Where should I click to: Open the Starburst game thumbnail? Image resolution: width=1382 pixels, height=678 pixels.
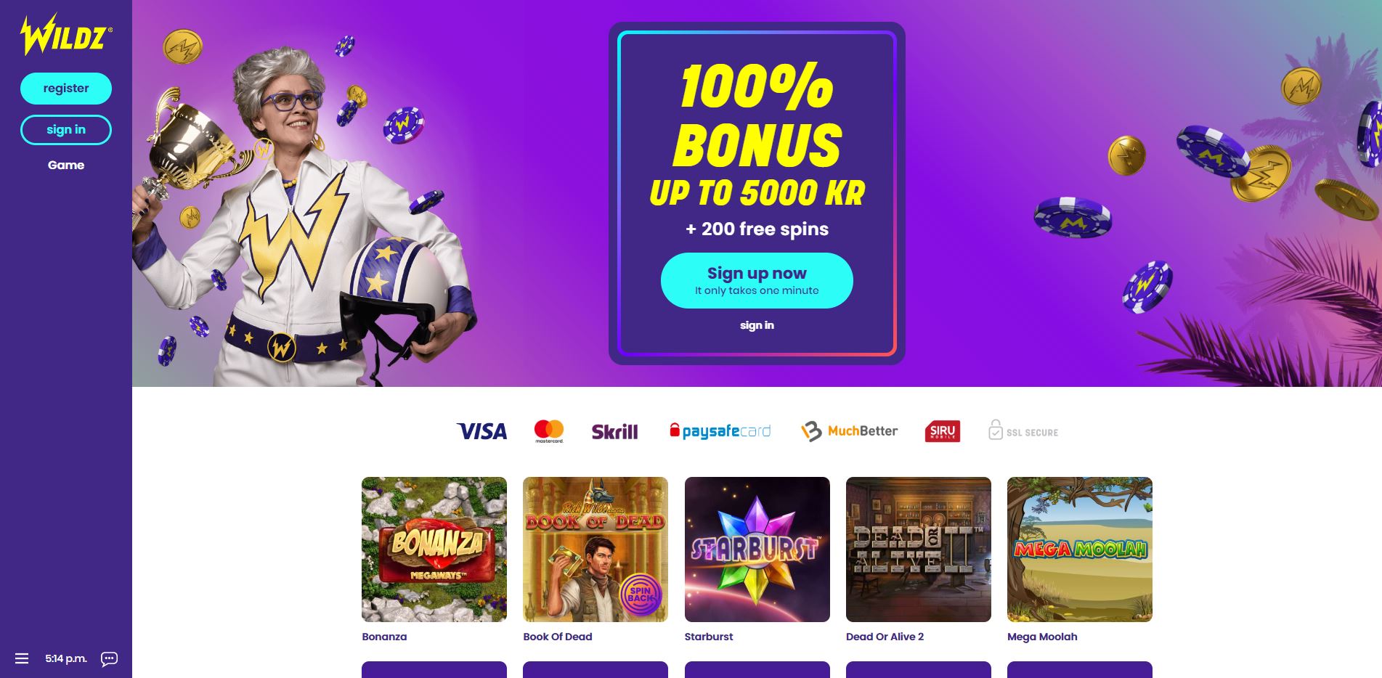[x=757, y=550]
